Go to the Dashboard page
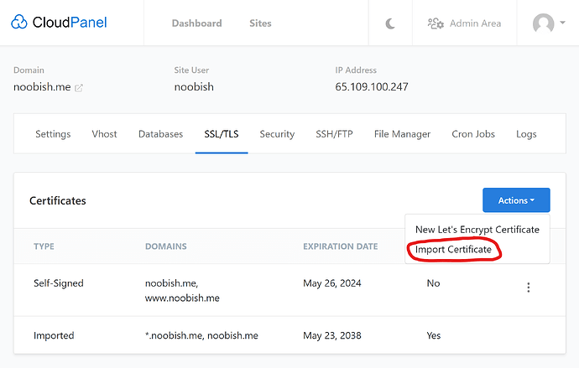The width and height of the screenshot is (579, 368). tap(197, 23)
